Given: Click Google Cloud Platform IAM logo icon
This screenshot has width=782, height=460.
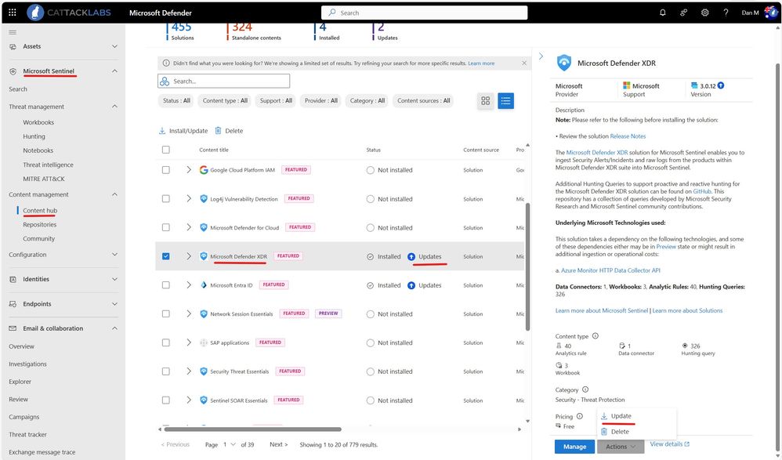Looking at the screenshot, I should point(204,170).
